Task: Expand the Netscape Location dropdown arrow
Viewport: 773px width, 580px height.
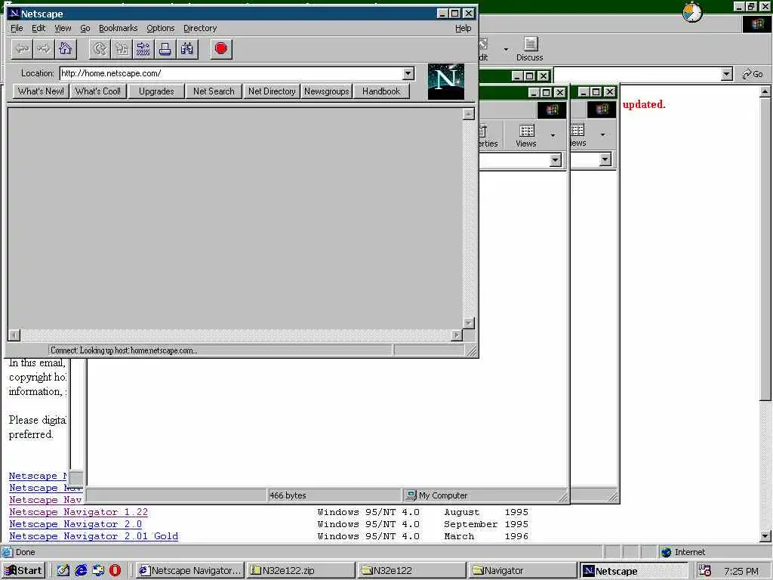Action: (408, 73)
